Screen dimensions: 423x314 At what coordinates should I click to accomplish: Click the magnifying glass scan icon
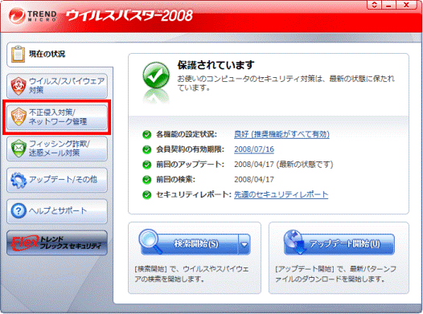pyautogui.click(x=150, y=241)
